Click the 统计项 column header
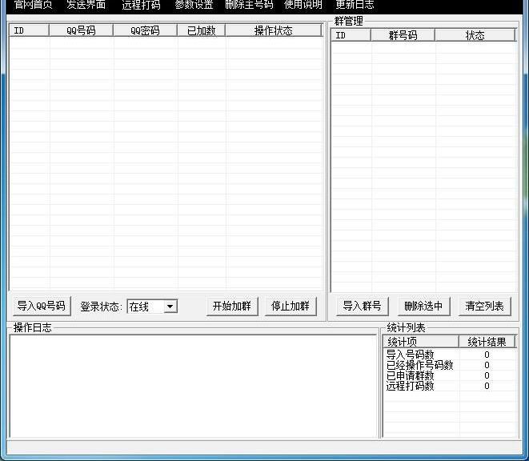529x461 pixels. pos(421,342)
